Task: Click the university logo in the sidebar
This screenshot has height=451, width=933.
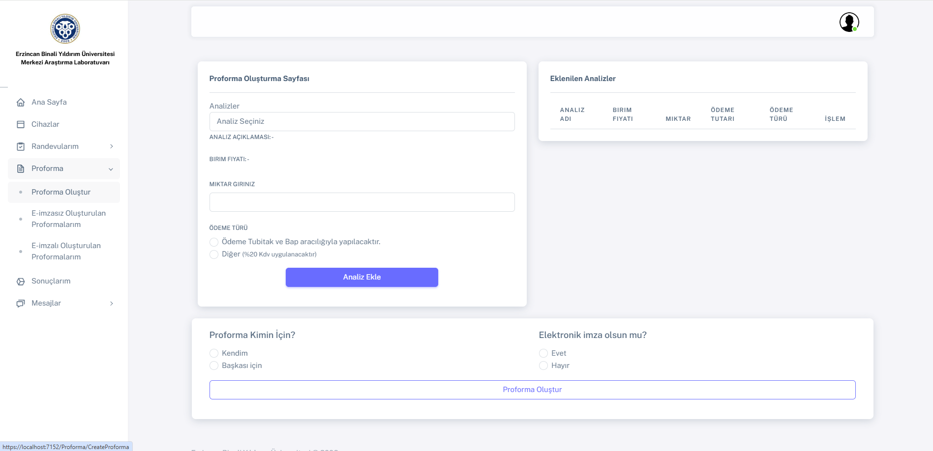Action: pyautogui.click(x=65, y=28)
